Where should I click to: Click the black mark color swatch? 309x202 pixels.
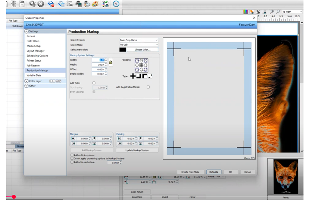coord(123,50)
